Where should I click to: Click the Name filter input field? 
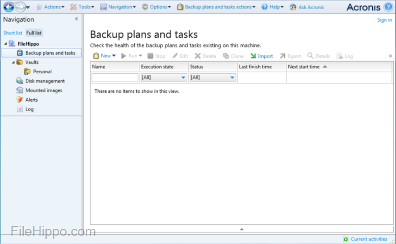point(115,78)
